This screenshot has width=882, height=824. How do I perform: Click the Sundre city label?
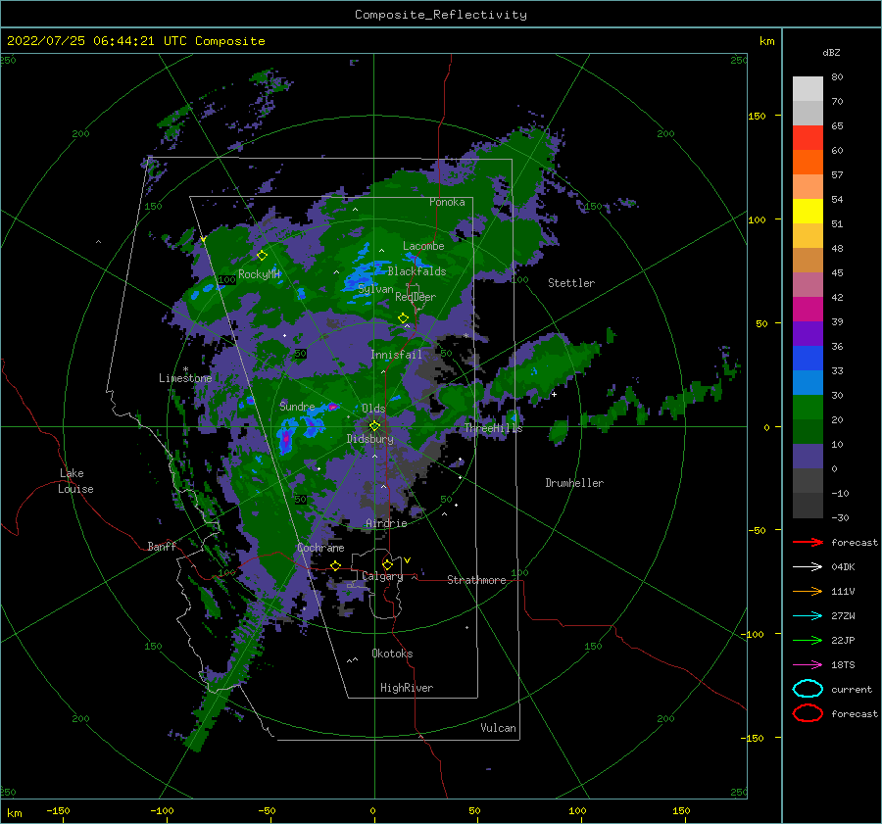(x=297, y=406)
